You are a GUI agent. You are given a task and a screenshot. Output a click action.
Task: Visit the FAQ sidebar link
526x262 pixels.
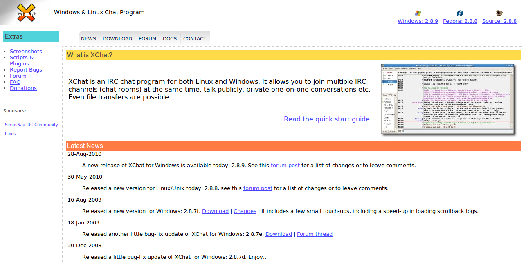point(15,82)
